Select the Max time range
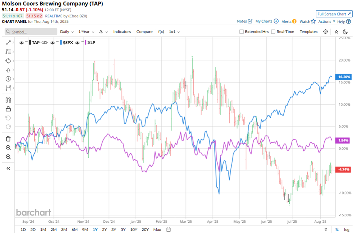Image resolution: width=355 pixels, height=233 pixels. coord(157,230)
